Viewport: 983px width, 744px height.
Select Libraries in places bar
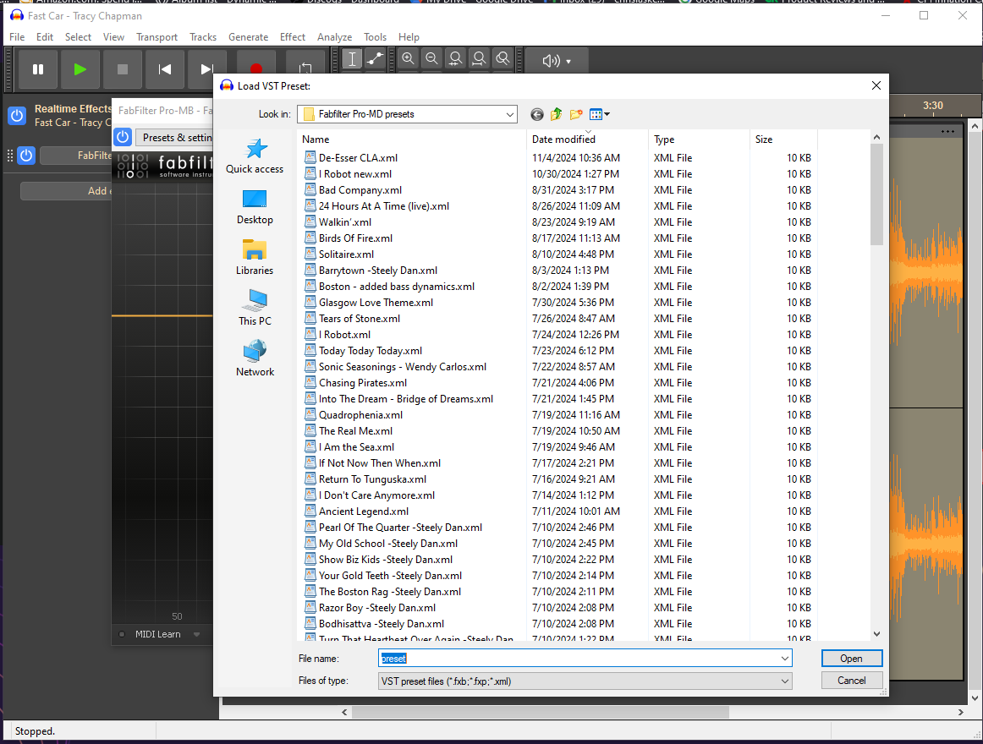point(255,258)
